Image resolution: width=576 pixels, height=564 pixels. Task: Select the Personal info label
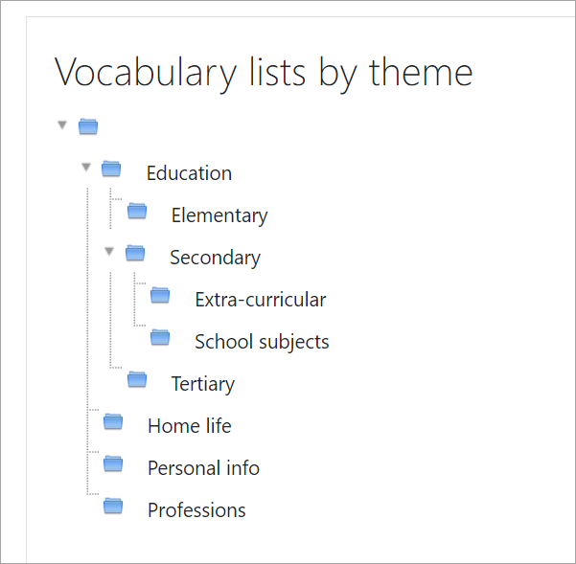coord(203,468)
